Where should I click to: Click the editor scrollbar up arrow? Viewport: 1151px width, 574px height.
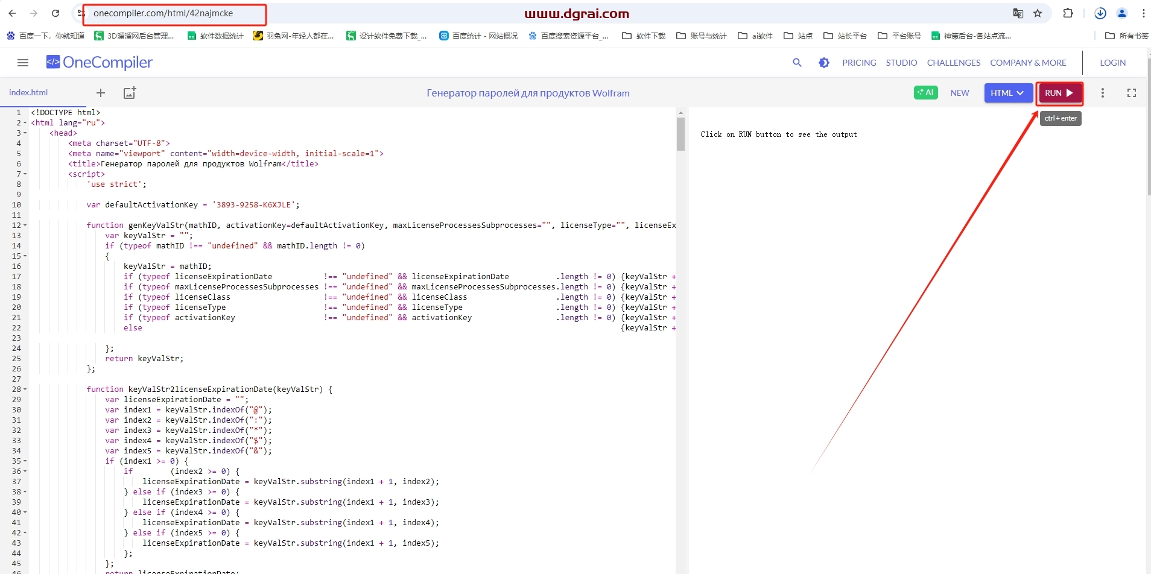click(680, 113)
